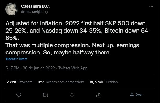Translate with Traduzir Tweet link
Screen dimensions: 160x103
[16, 59]
